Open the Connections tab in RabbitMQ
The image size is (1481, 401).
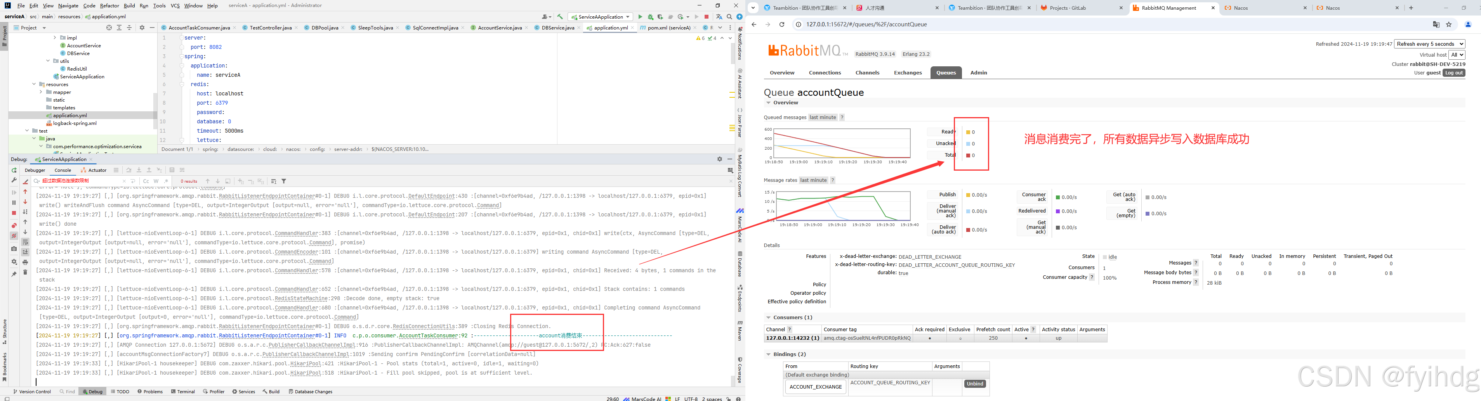825,73
